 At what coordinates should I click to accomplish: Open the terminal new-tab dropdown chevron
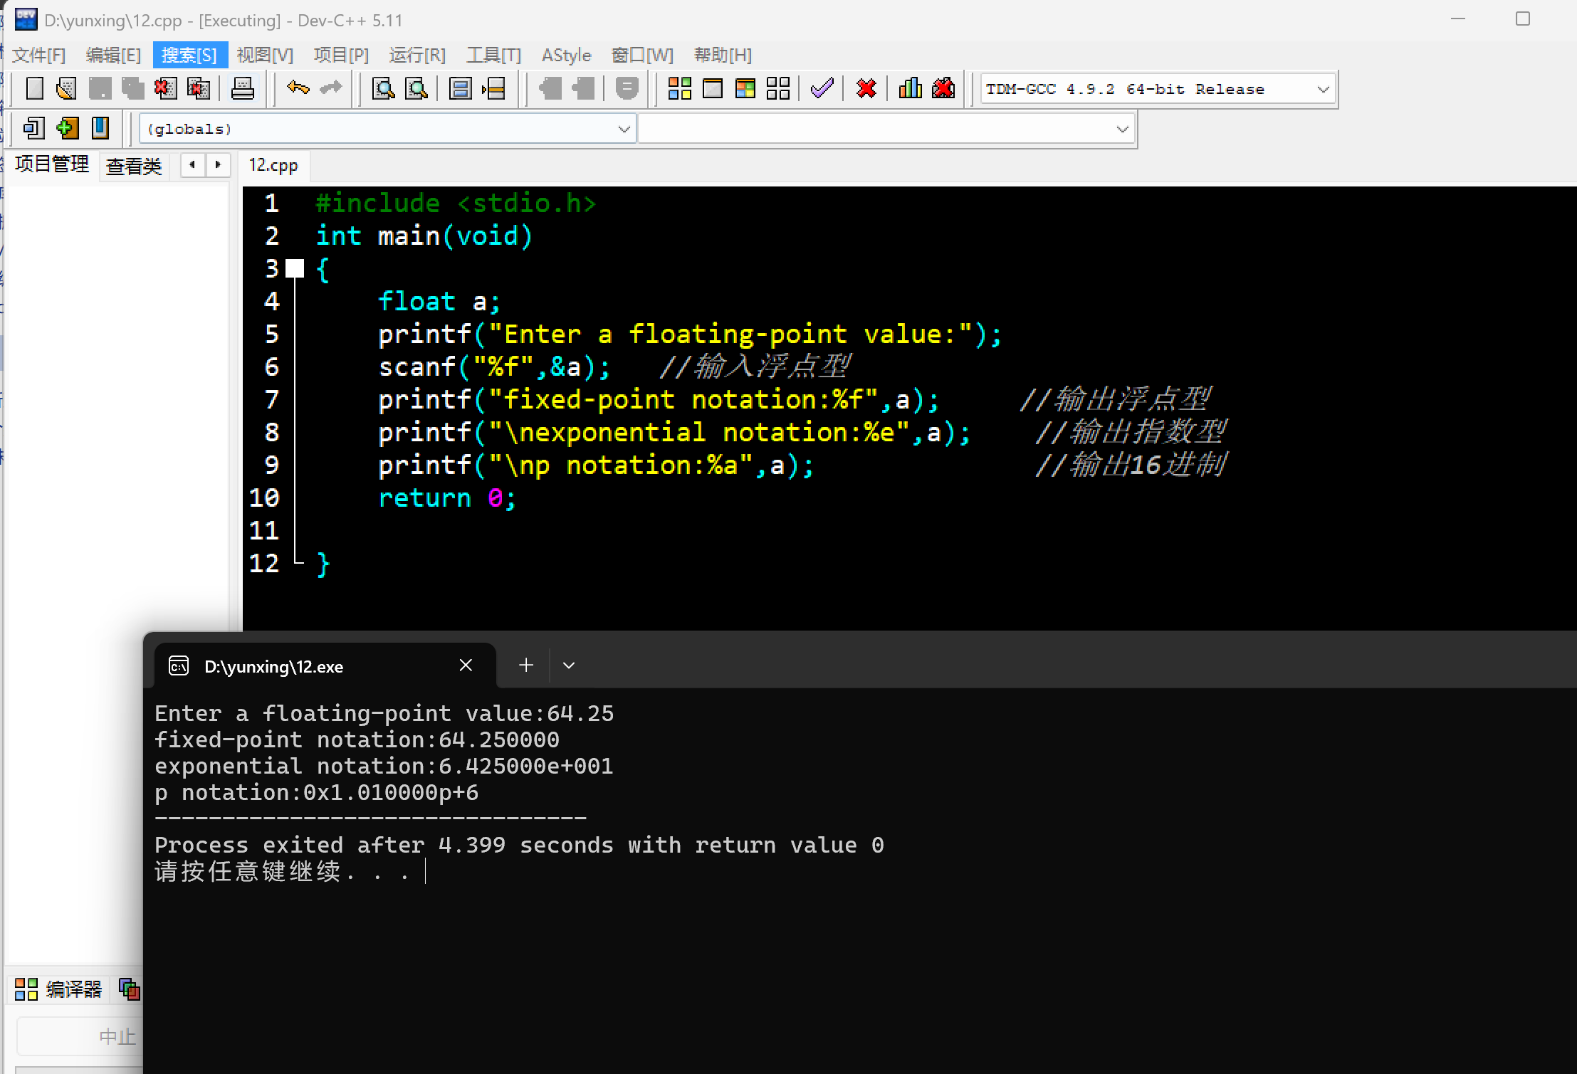tap(568, 665)
